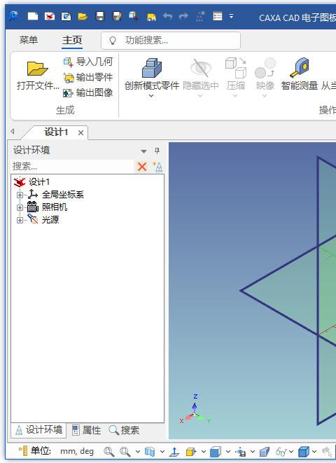The height and width of the screenshot is (463, 336).
Task: Select 光源 in the design tree
Action: tap(50, 219)
